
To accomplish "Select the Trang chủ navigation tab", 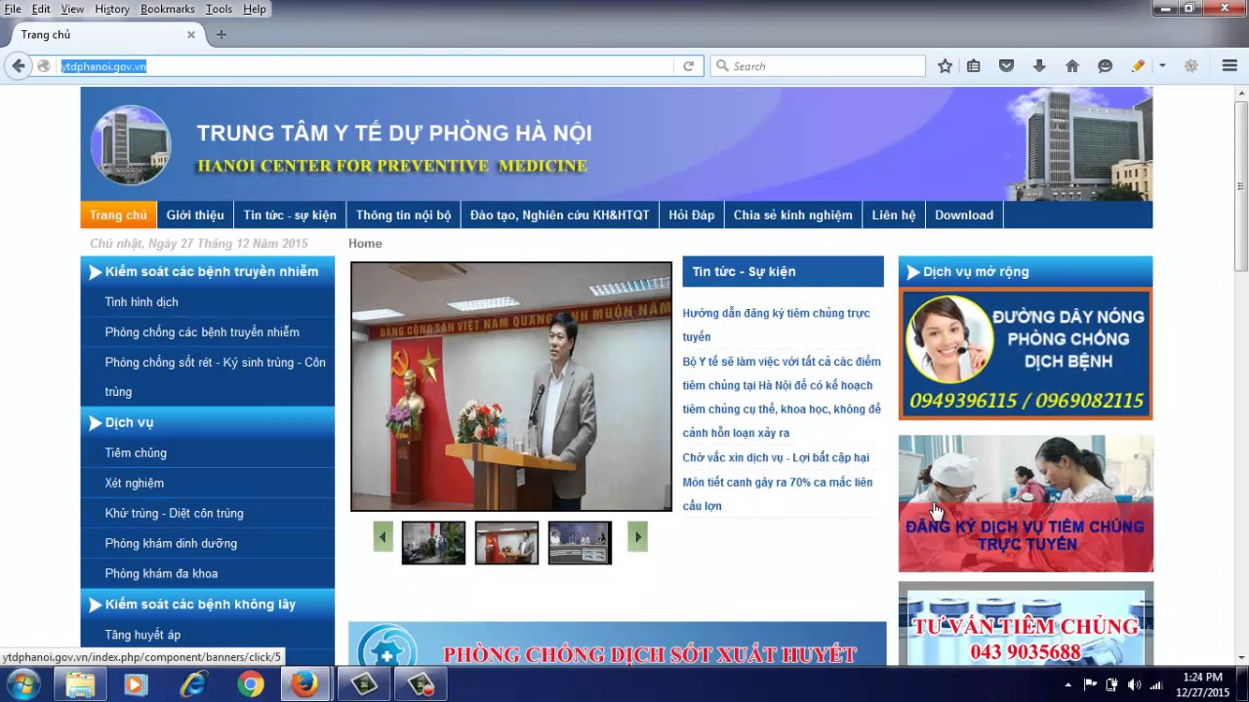I will 118,215.
